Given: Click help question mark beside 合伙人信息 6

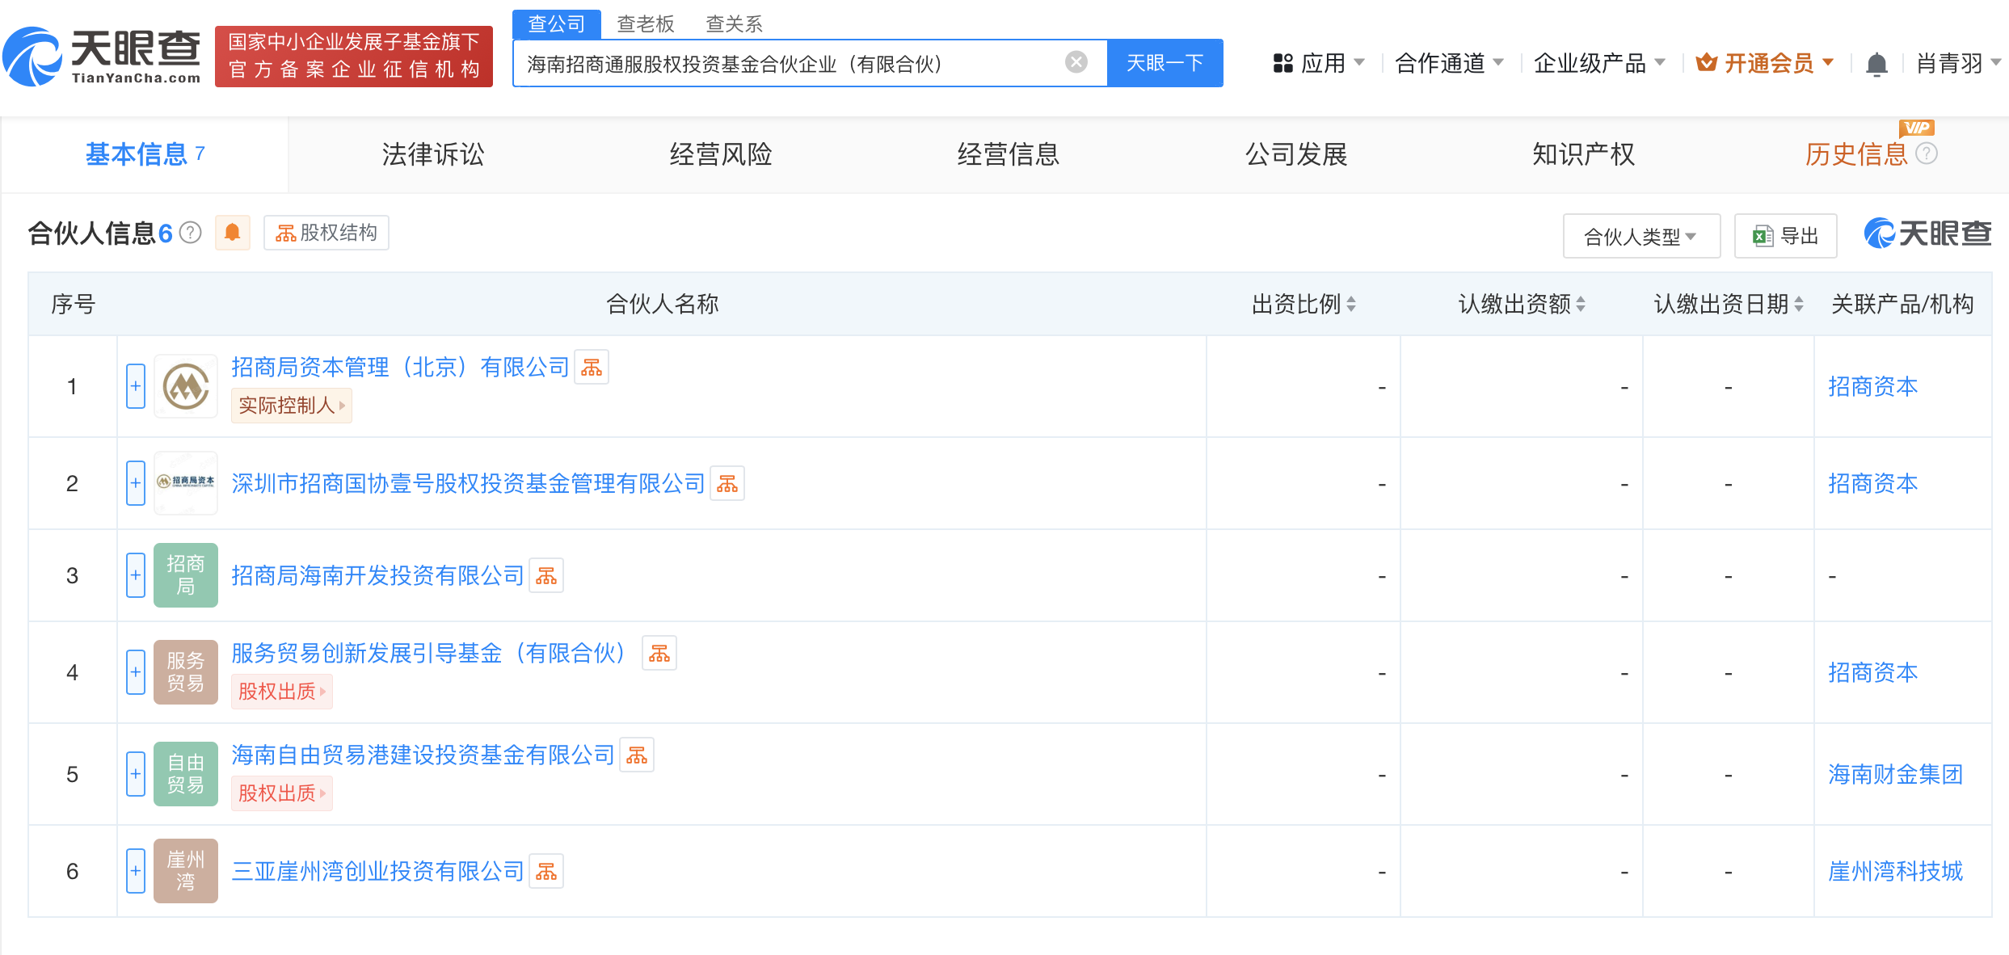Looking at the screenshot, I should coord(191,233).
